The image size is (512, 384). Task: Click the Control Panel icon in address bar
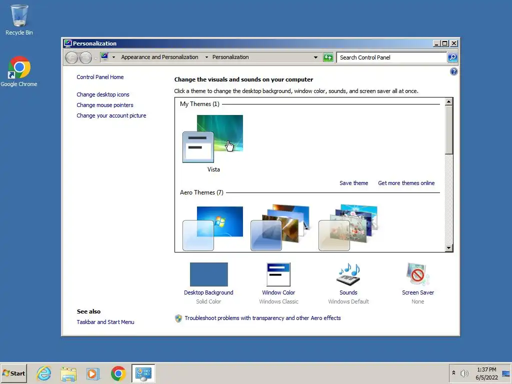point(104,57)
